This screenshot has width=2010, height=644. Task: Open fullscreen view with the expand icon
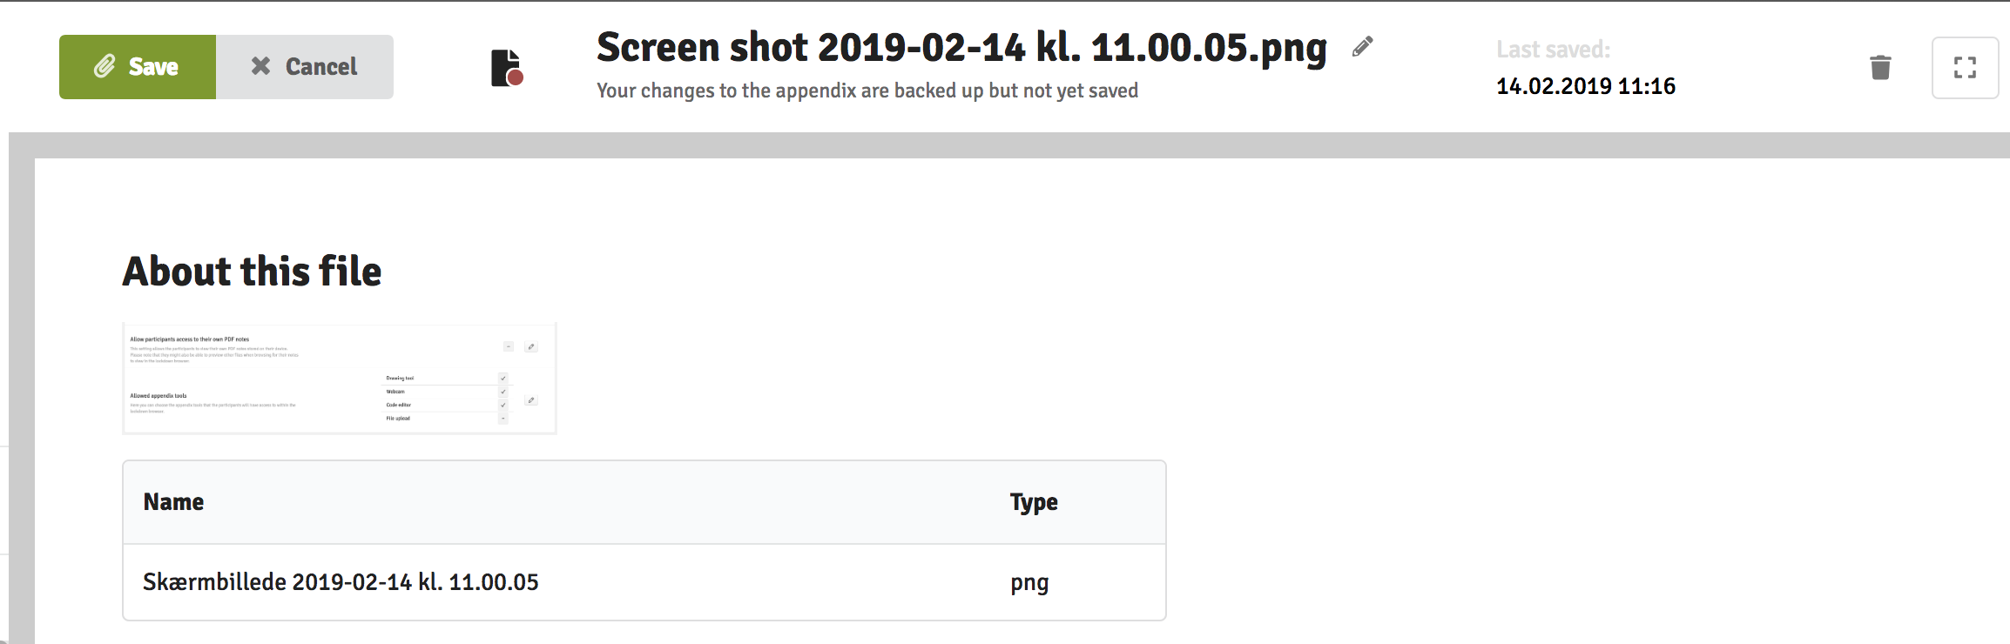(x=1965, y=68)
